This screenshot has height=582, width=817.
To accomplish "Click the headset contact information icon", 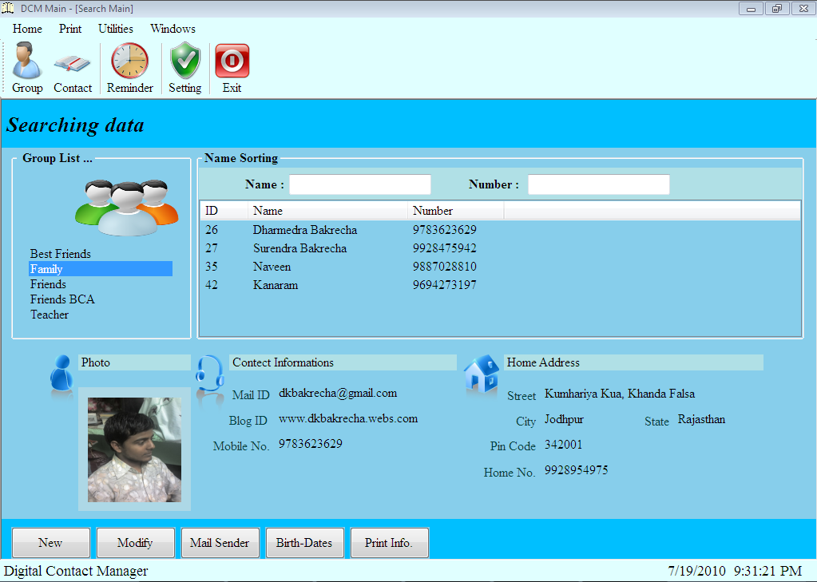I will 210,374.
